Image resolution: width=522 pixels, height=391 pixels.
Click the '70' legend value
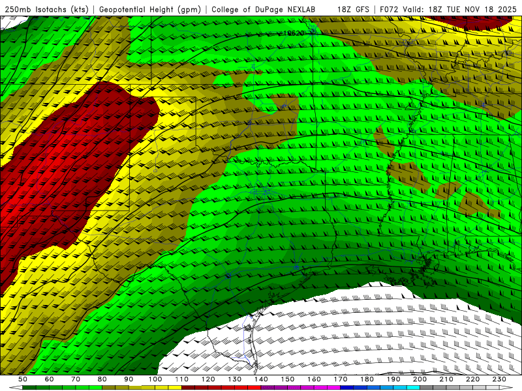[x=76, y=379]
